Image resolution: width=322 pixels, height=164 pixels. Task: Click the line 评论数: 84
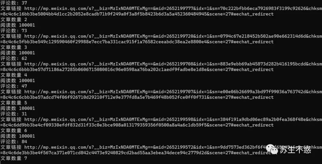(x=14, y=141)
